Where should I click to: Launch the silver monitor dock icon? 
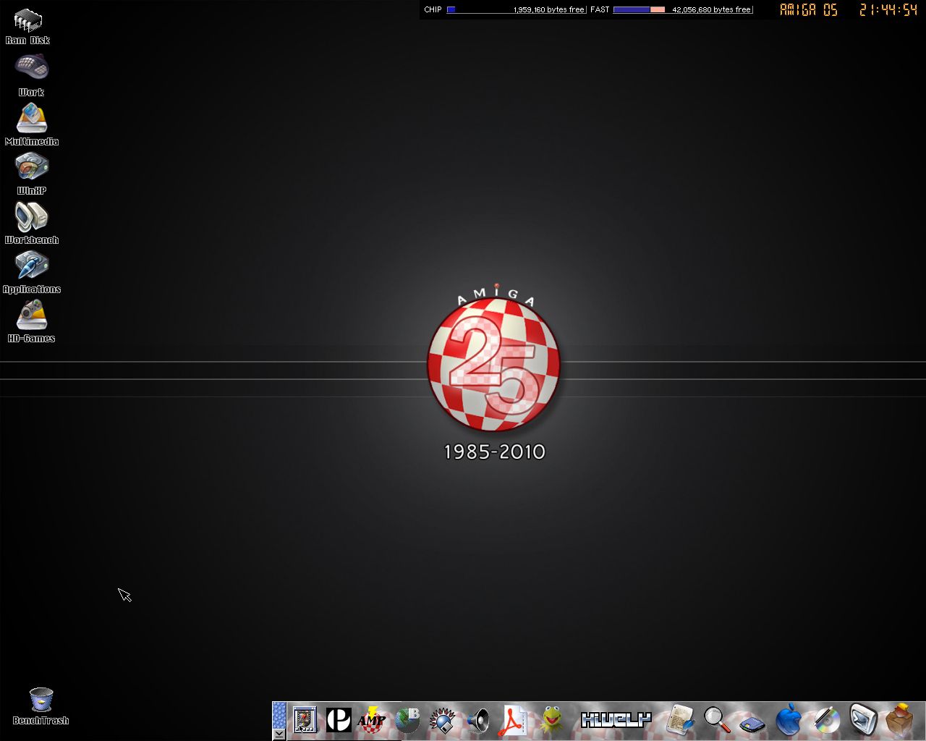(863, 720)
